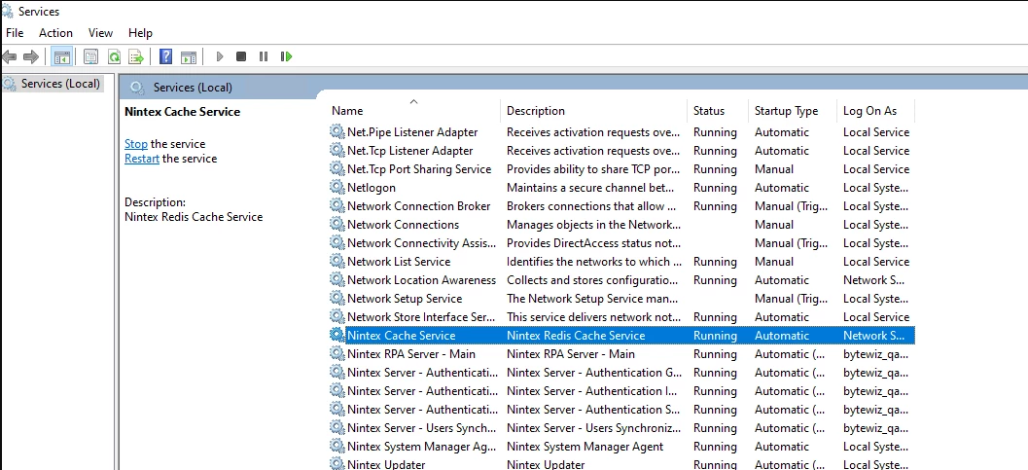This screenshot has width=1028, height=470.
Task: Select the Nintex RPA Server - Main name
Action: [411, 354]
